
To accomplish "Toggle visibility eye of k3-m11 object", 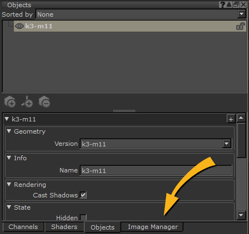I will (19, 26).
